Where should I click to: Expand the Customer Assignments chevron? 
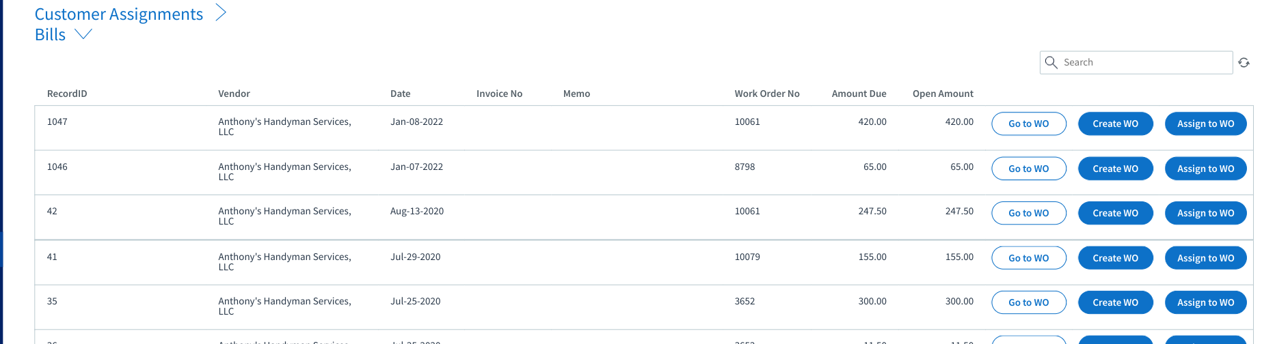coord(221,12)
